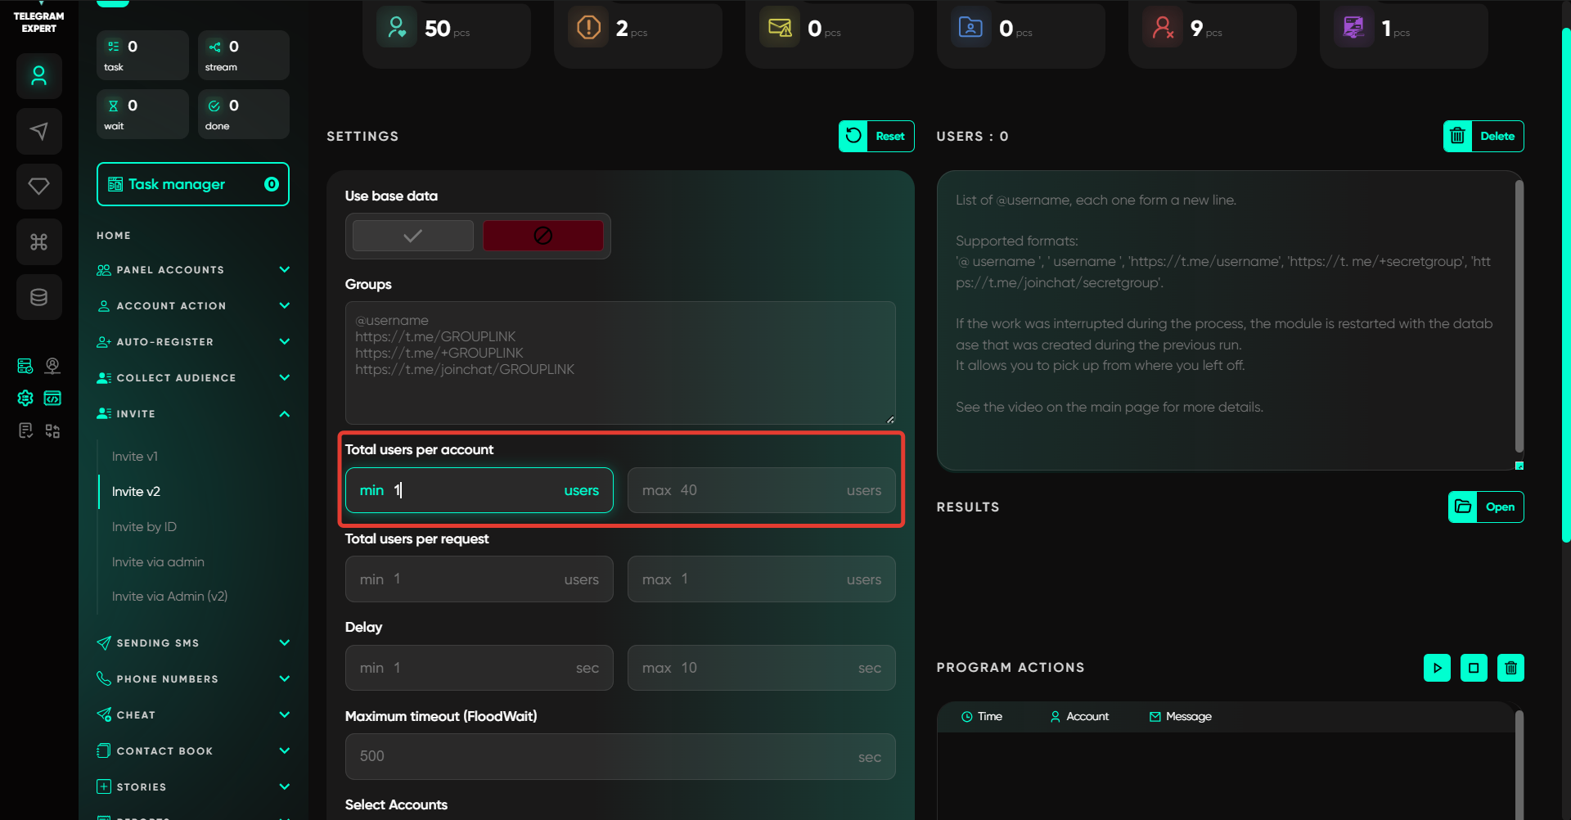Enable Use base data with checkmark toggle
1571x820 pixels.
[412, 236]
